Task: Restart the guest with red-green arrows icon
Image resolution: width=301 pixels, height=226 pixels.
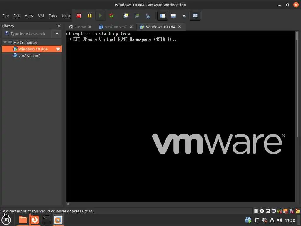Action: [x=111, y=16]
